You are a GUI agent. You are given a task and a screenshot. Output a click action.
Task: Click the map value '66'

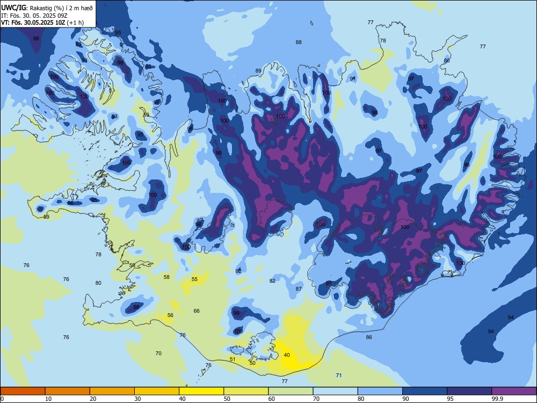pyautogui.click(x=197, y=311)
